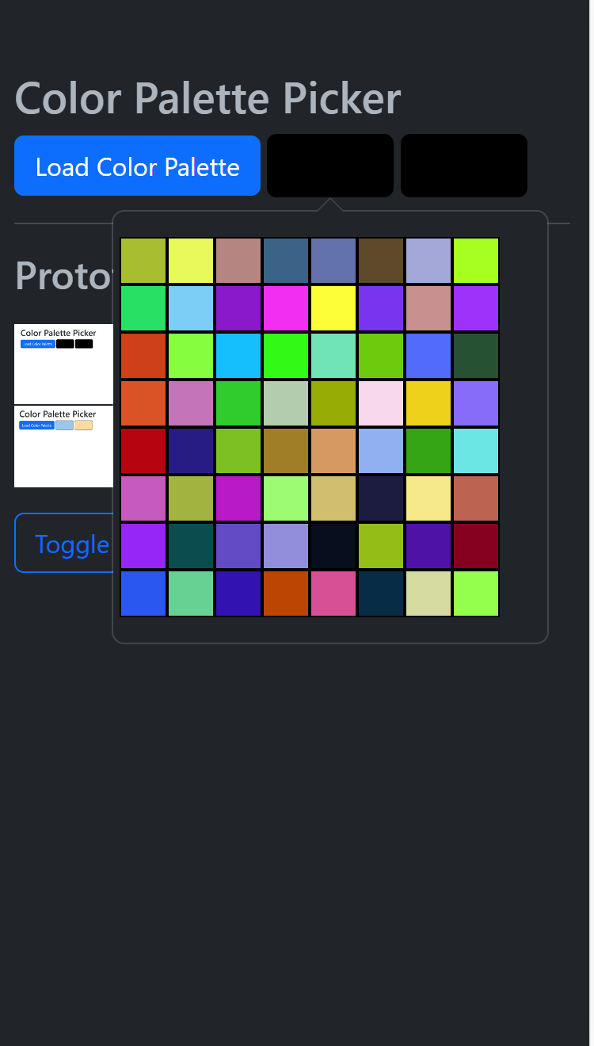Pick the neon green swatch in the third row
The height and width of the screenshot is (1046, 594).
pyautogui.click(x=286, y=356)
